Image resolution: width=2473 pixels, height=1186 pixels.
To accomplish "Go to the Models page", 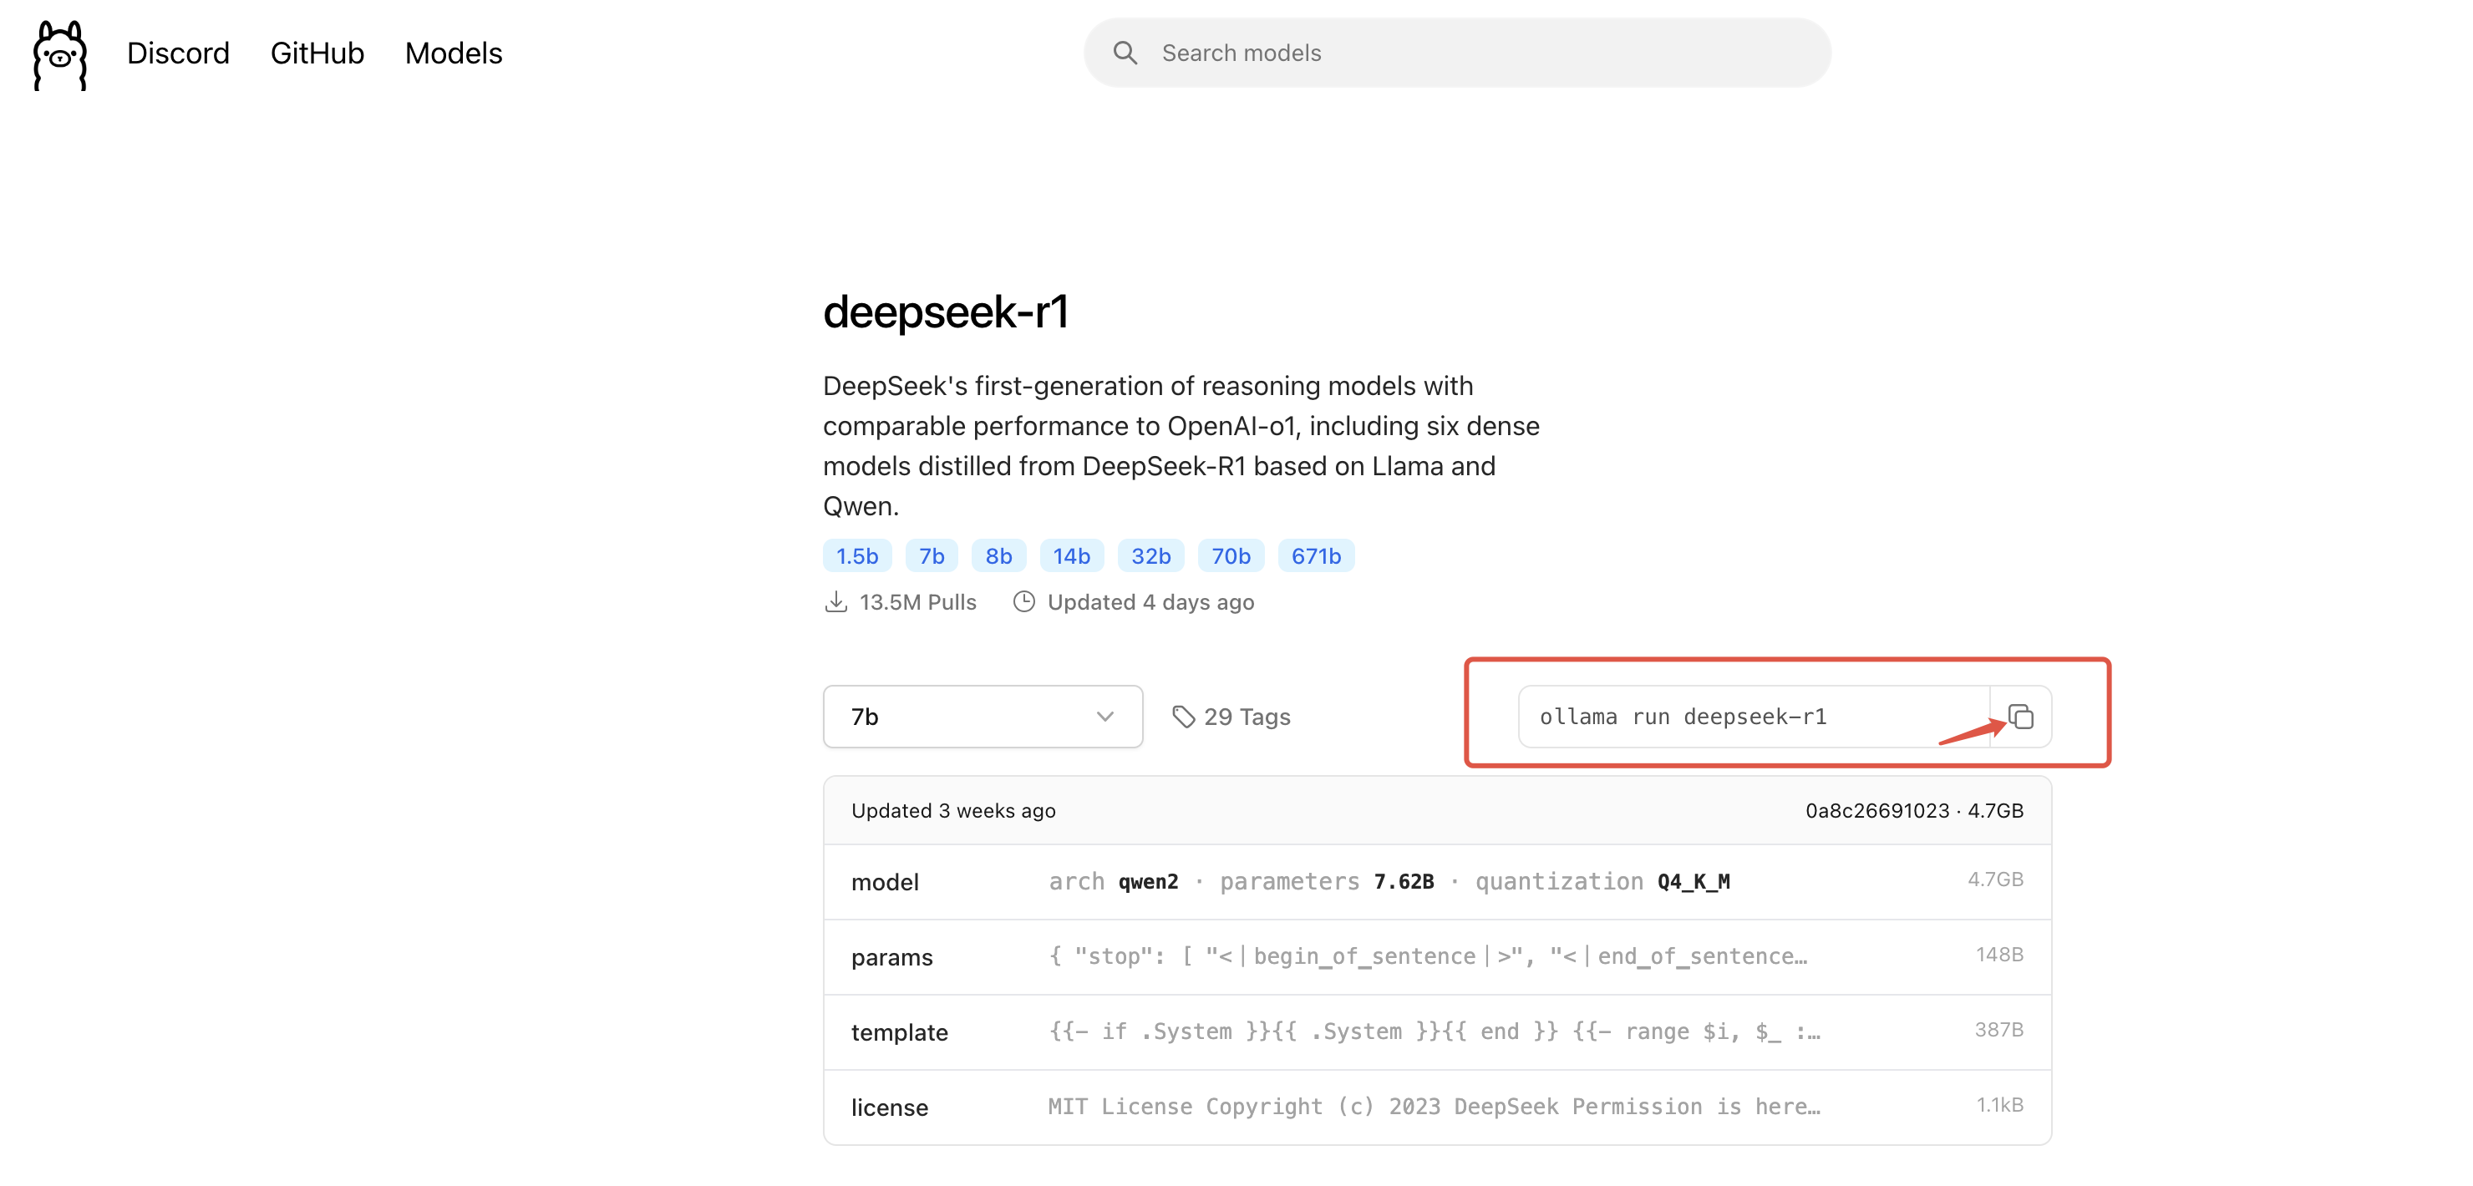I will [453, 53].
